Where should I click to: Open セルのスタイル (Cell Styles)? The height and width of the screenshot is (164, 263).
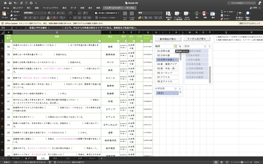[186, 14]
